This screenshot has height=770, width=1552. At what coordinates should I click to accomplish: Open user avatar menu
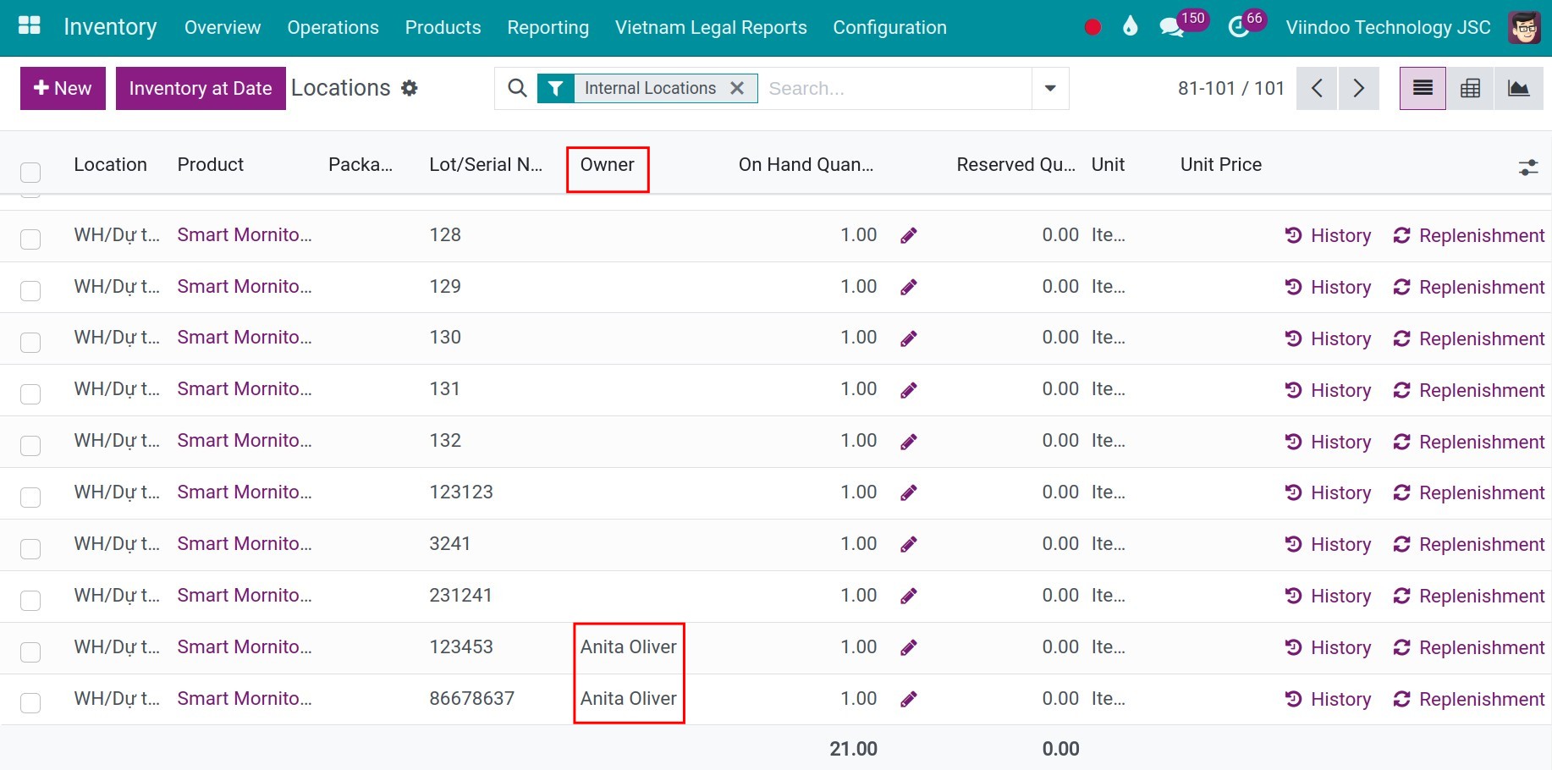click(x=1525, y=27)
